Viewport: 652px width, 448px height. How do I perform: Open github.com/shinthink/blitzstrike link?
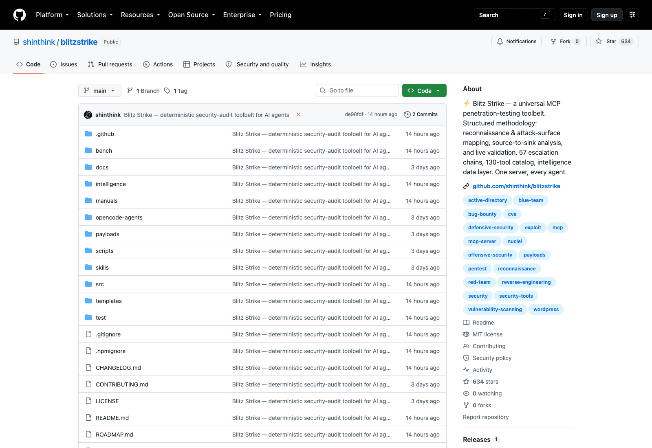point(516,186)
